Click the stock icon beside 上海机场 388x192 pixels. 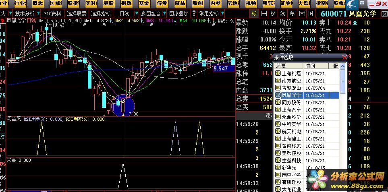pyautogui.click(x=278, y=73)
